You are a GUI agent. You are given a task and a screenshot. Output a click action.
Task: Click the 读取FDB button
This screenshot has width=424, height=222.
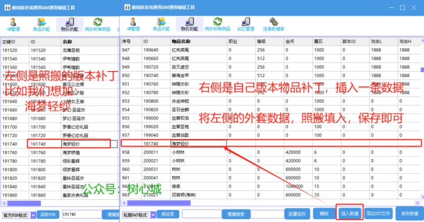click(x=48, y=215)
